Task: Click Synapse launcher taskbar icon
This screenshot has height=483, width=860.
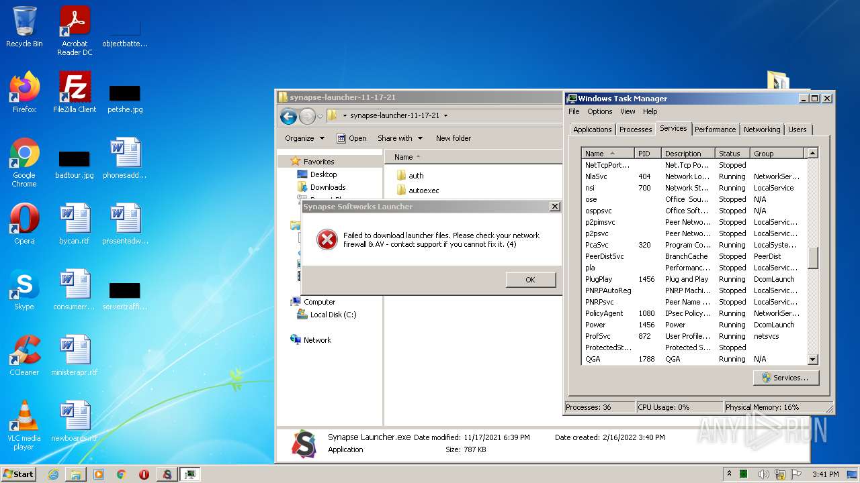Action: coord(167,474)
